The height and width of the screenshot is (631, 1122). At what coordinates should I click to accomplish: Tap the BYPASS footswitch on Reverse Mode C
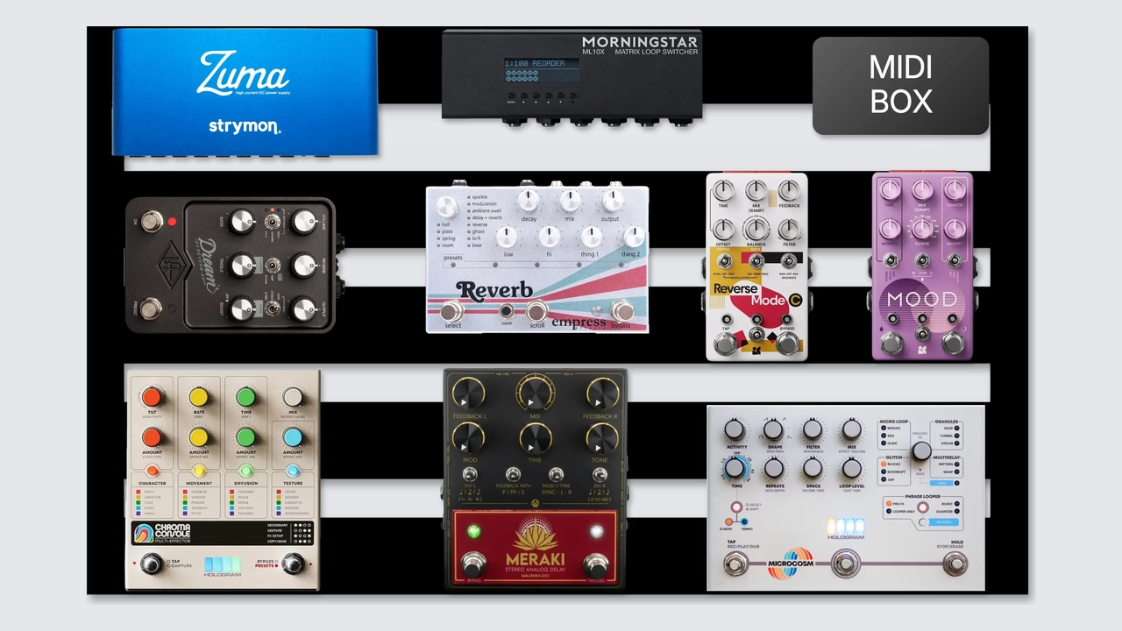click(x=787, y=344)
